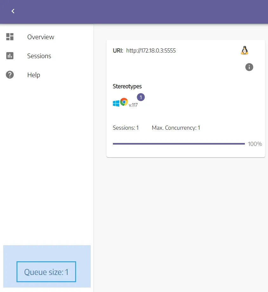Switch to the Sessions page
The height and width of the screenshot is (292, 268).
39,56
